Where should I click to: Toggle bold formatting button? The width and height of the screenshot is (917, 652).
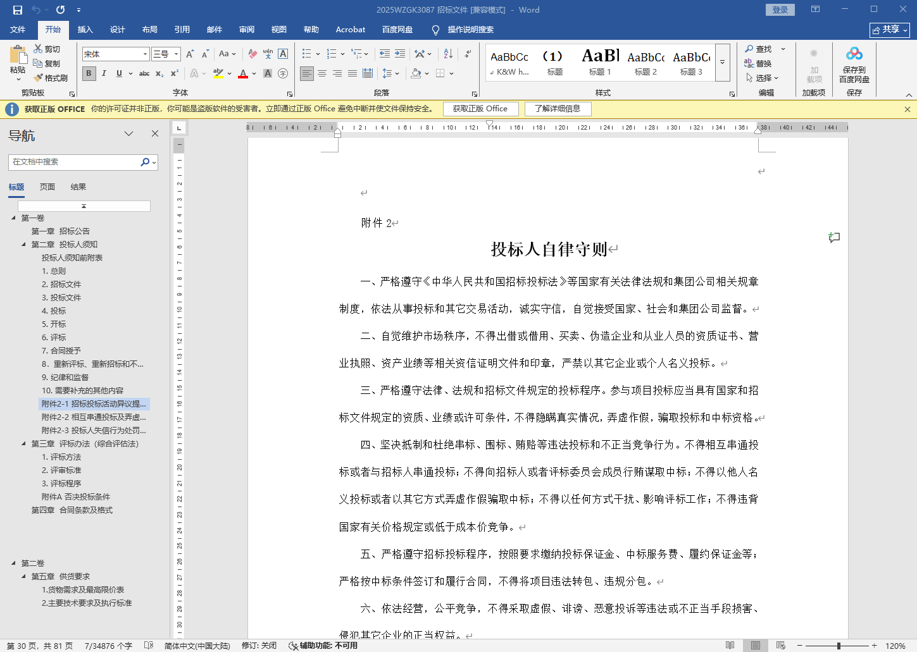[x=89, y=73]
